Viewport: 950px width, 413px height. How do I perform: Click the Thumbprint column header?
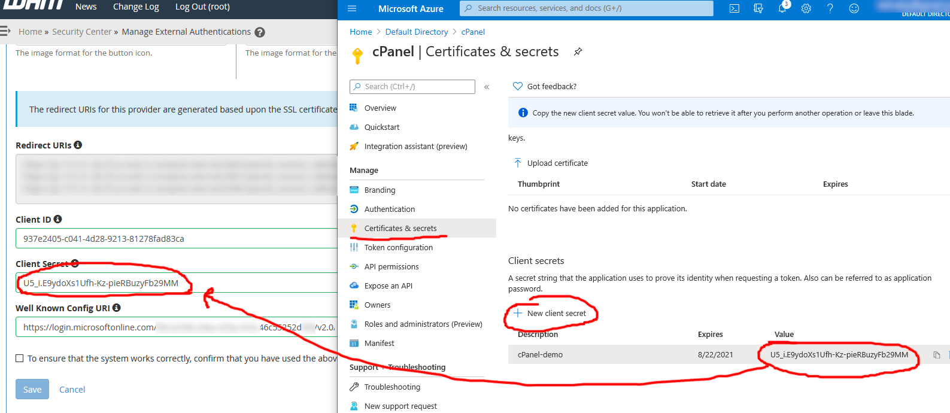pyautogui.click(x=539, y=184)
